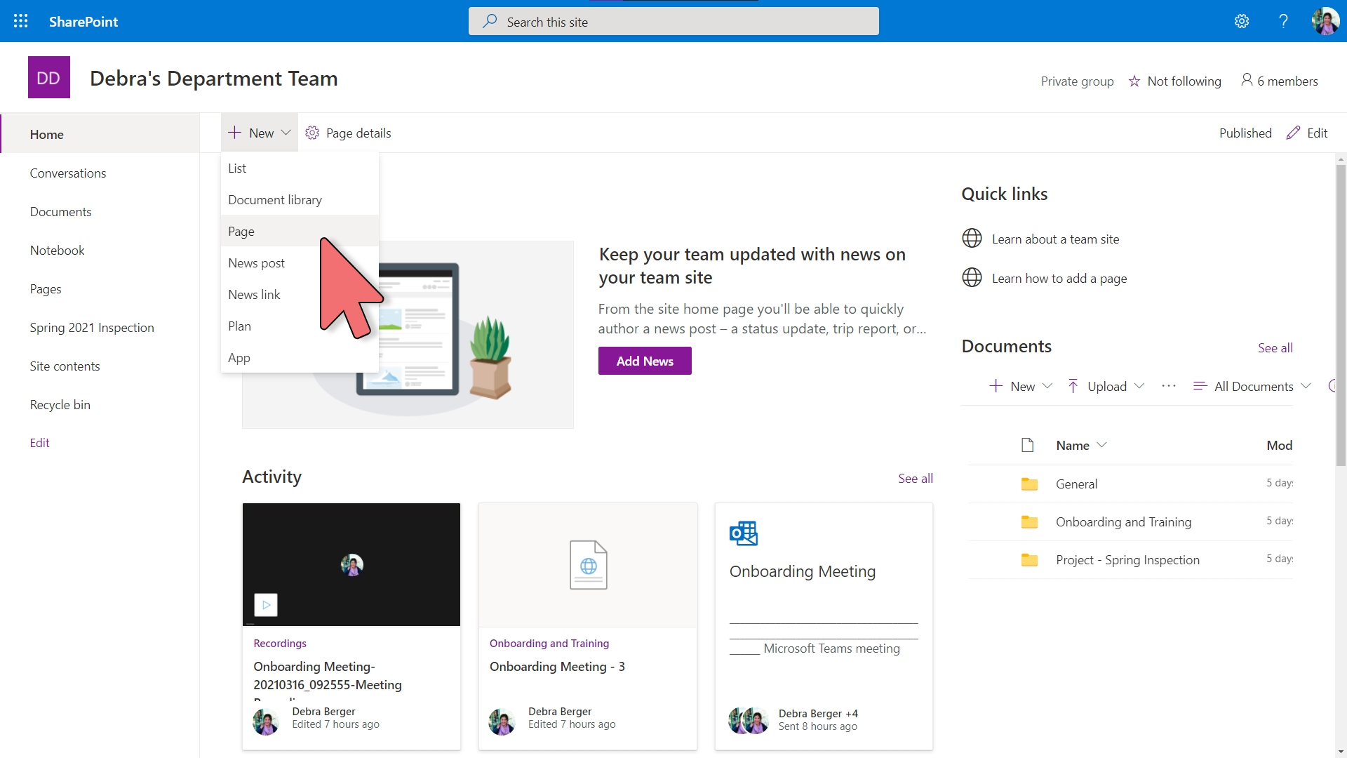Open the All Documents view dropdown

1306,386
